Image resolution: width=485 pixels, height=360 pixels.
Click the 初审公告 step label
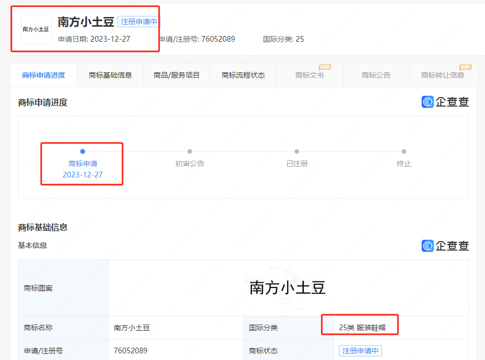(189, 164)
